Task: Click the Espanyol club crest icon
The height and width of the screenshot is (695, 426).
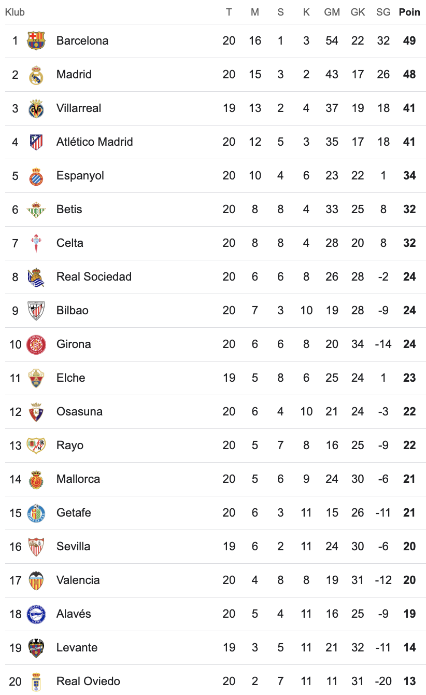Action: (x=36, y=176)
